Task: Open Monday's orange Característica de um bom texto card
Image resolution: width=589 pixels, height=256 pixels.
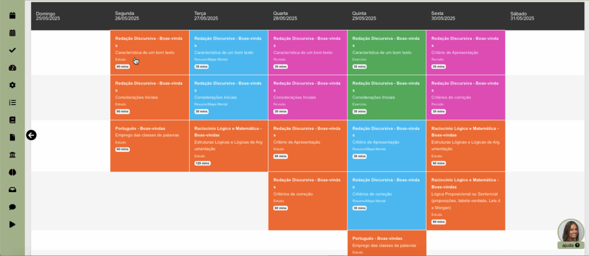Action: tap(150, 52)
